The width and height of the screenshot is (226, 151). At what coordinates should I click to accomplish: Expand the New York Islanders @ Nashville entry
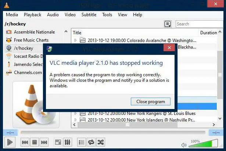point(76,120)
